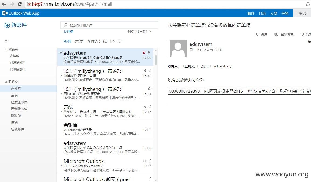Viewport: 311px width, 182px height.
Task: Open 人员 people in top navigation
Action: click(x=274, y=13)
